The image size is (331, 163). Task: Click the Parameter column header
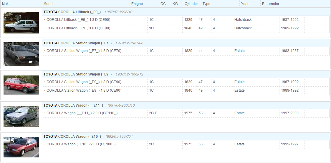[271, 4]
